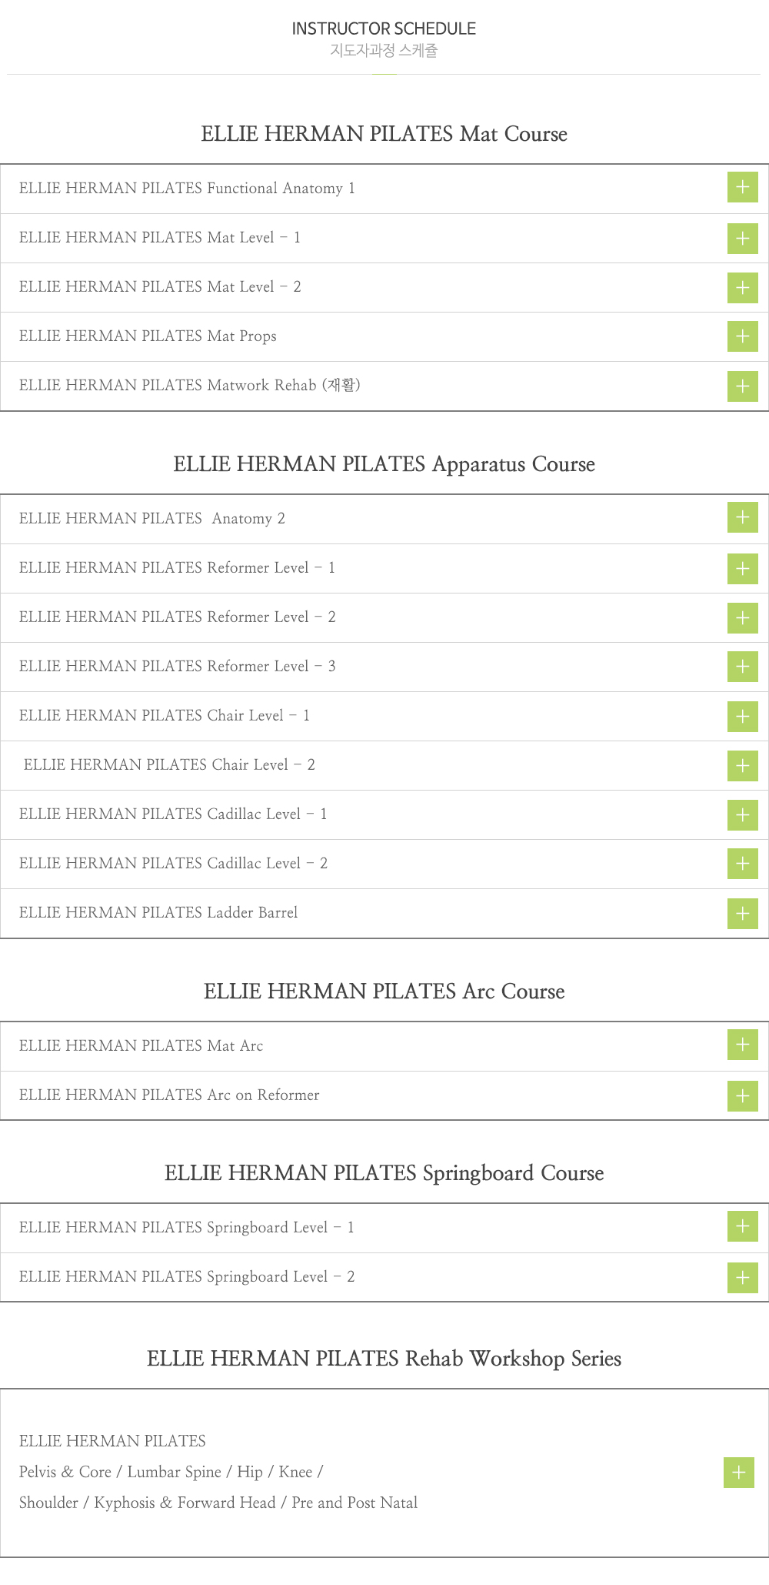Click plus icon for Mat Arc
Image resolution: width=769 pixels, height=1585 pixels.
[742, 1045]
